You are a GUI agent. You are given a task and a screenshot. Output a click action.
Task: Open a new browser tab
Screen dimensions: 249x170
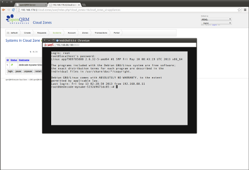coord(84,5)
